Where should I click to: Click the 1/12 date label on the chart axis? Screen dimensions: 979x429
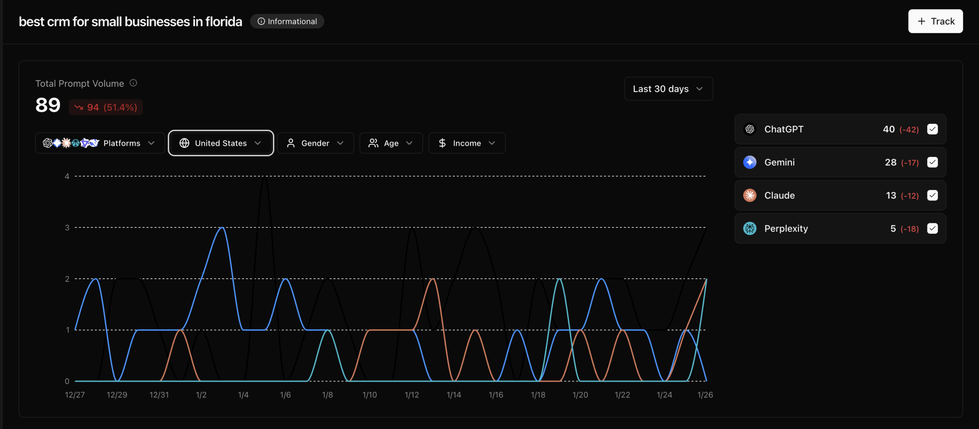pos(412,395)
